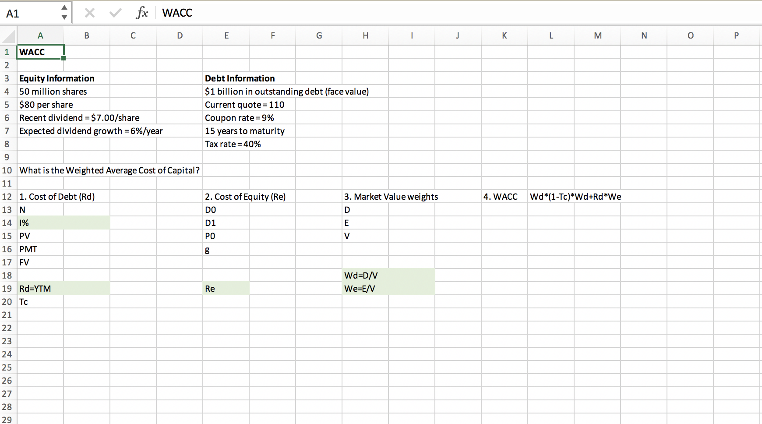762x424 pixels.
Task: Click cell A1 with bold WACC title
Action: (40, 52)
